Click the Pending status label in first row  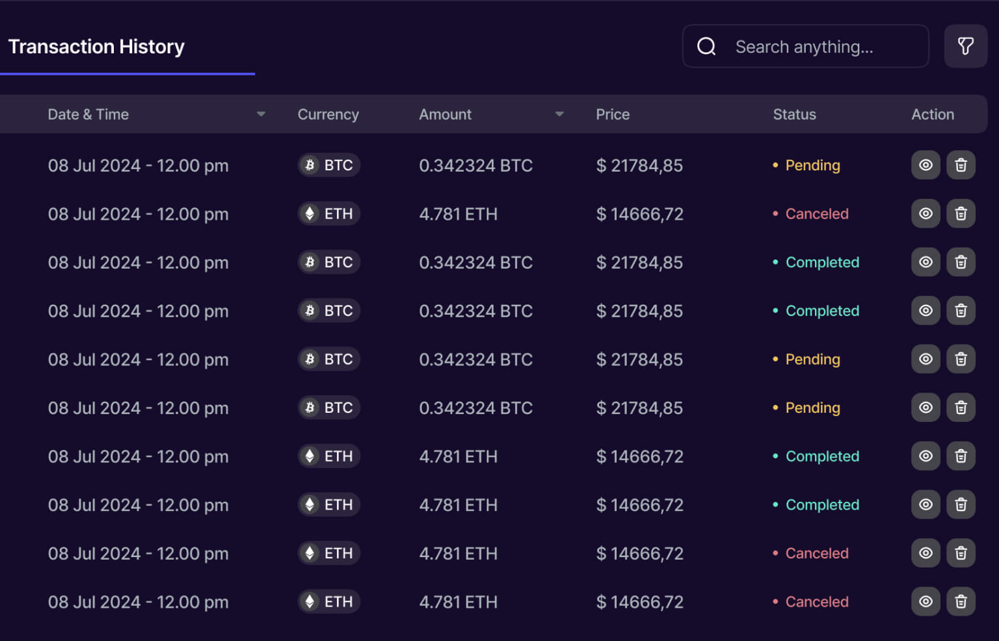[812, 165]
